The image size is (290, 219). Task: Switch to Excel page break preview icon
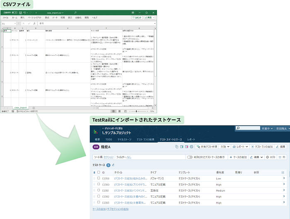[126, 111]
